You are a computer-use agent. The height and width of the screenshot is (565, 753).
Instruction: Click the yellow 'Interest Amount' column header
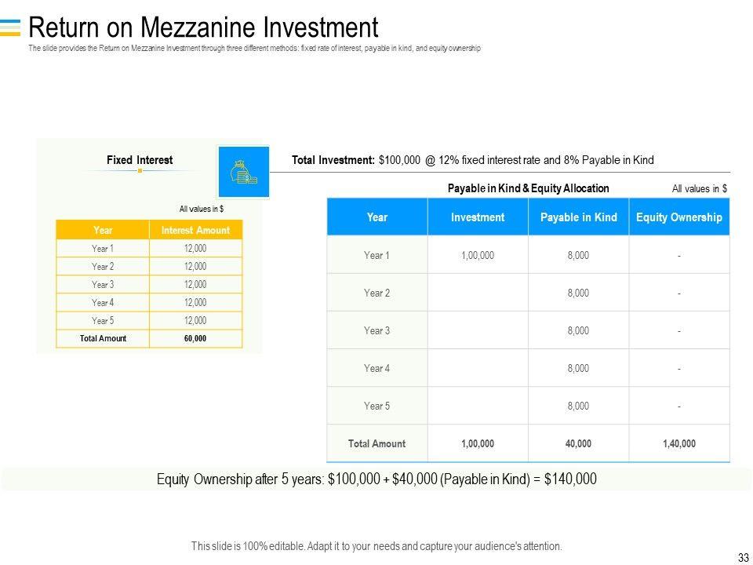(195, 230)
